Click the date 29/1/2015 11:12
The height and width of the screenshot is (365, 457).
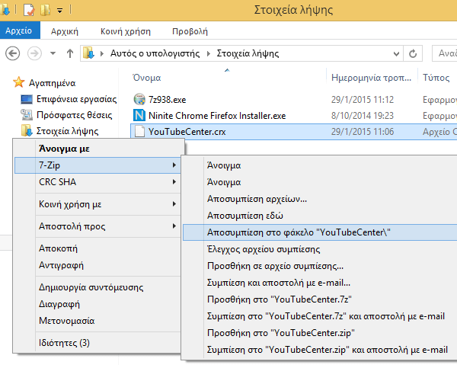coord(363,100)
